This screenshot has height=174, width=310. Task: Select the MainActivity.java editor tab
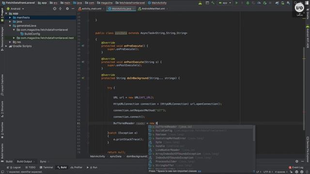click(x=121, y=9)
